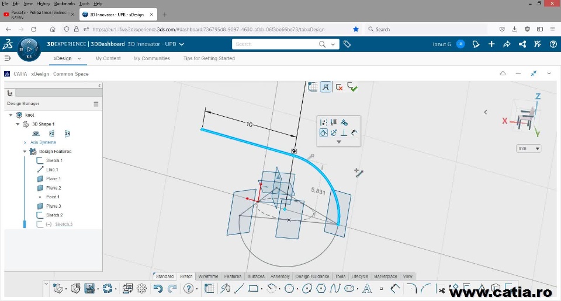Apply perpendicular constraint in context toolbar
The width and height of the screenshot is (561, 301).
[344, 133]
